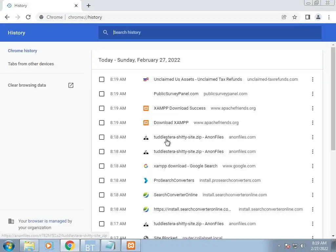Click the history page vertical scrollbar thumb

[x=333, y=98]
